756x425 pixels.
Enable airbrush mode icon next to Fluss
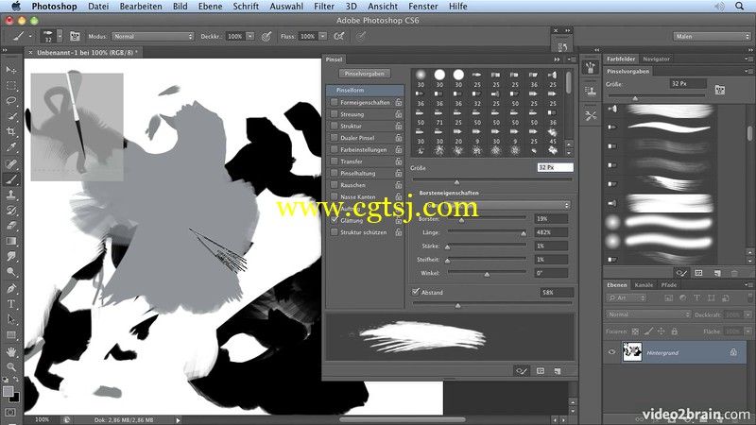pos(339,36)
